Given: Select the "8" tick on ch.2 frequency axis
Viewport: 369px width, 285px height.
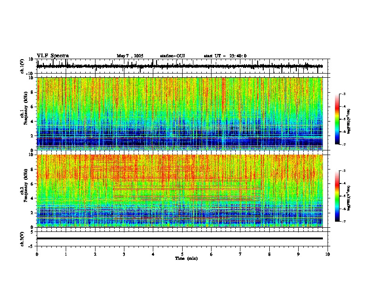Looking at the screenshot, I should [x=32, y=170].
